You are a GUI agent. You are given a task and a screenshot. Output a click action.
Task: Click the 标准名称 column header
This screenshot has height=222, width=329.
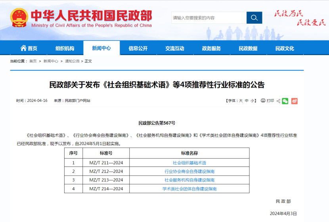point(189,153)
